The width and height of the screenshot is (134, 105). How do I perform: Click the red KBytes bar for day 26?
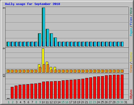[x=106, y=87]
